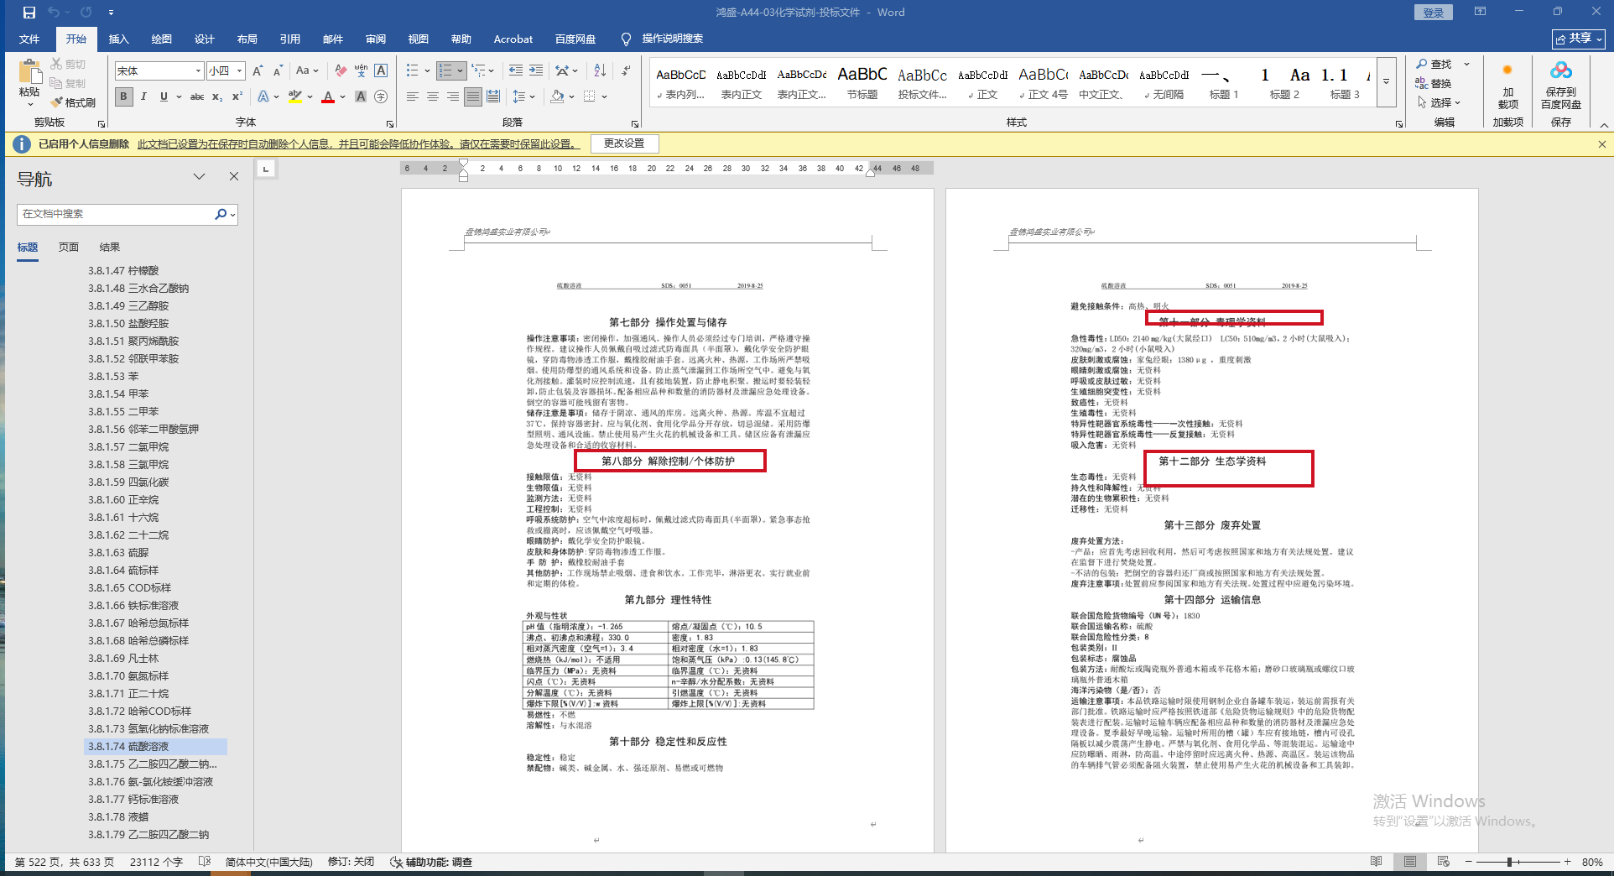
Task: Open the font name dropdown (宋体)
Action: tap(198, 71)
